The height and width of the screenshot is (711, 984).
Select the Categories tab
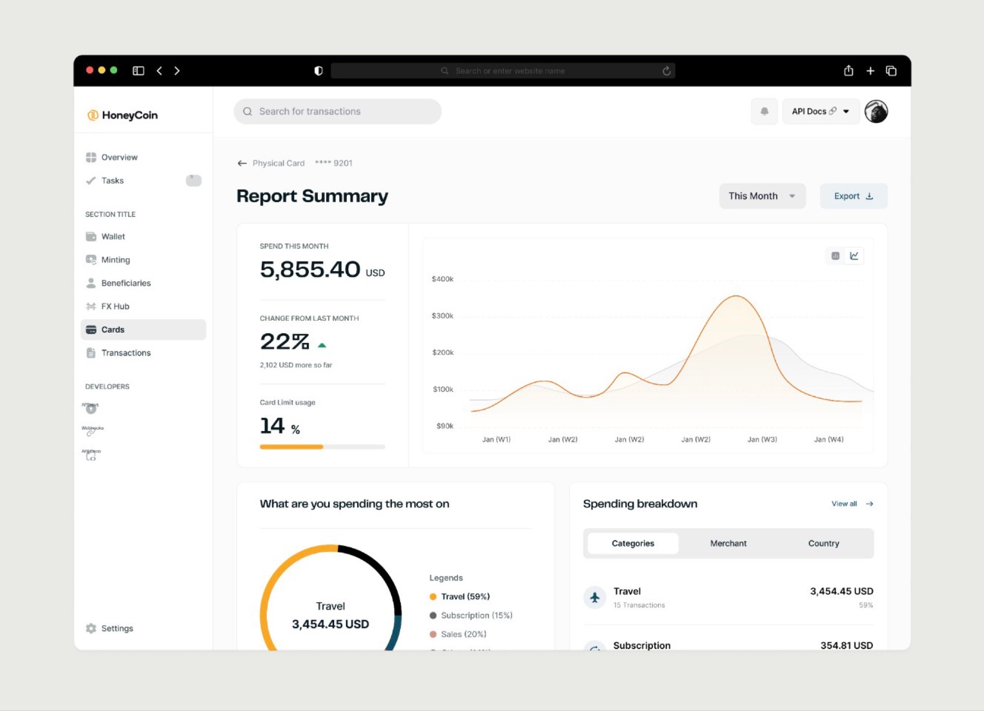pyautogui.click(x=633, y=543)
